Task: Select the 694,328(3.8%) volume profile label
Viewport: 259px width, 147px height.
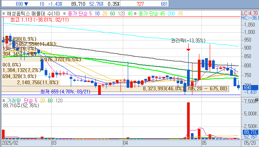Action: coord(19,76)
